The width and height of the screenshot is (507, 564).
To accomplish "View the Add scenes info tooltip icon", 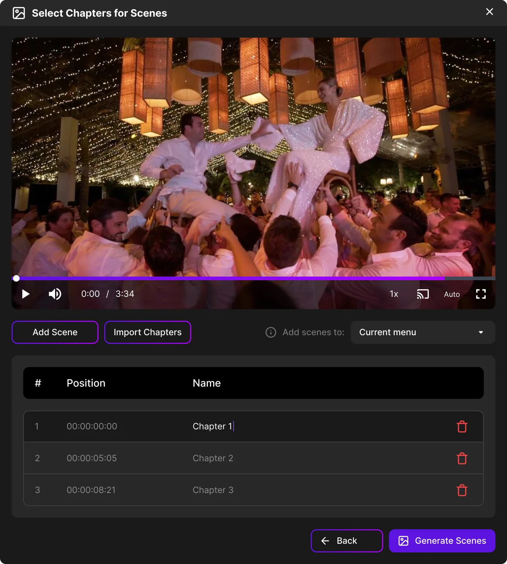I will pos(271,332).
